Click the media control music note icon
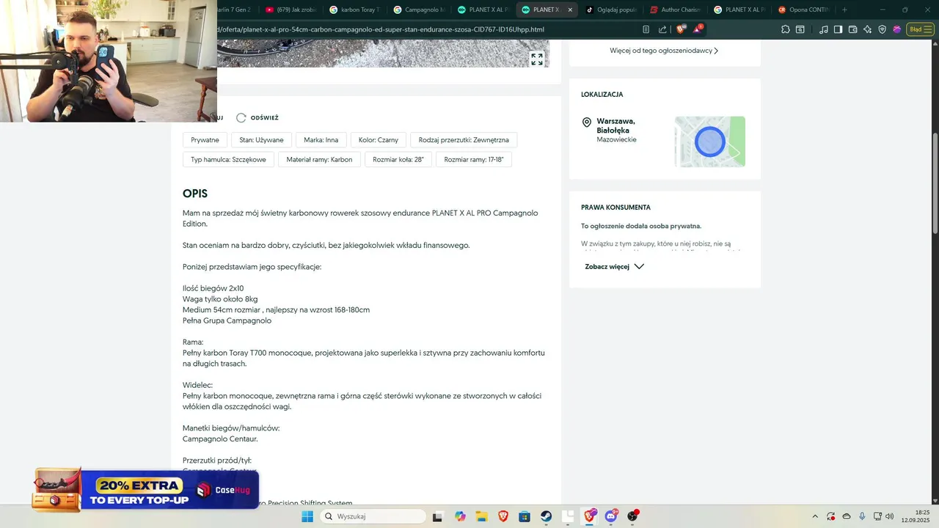Image resolution: width=939 pixels, height=528 pixels. tap(824, 29)
